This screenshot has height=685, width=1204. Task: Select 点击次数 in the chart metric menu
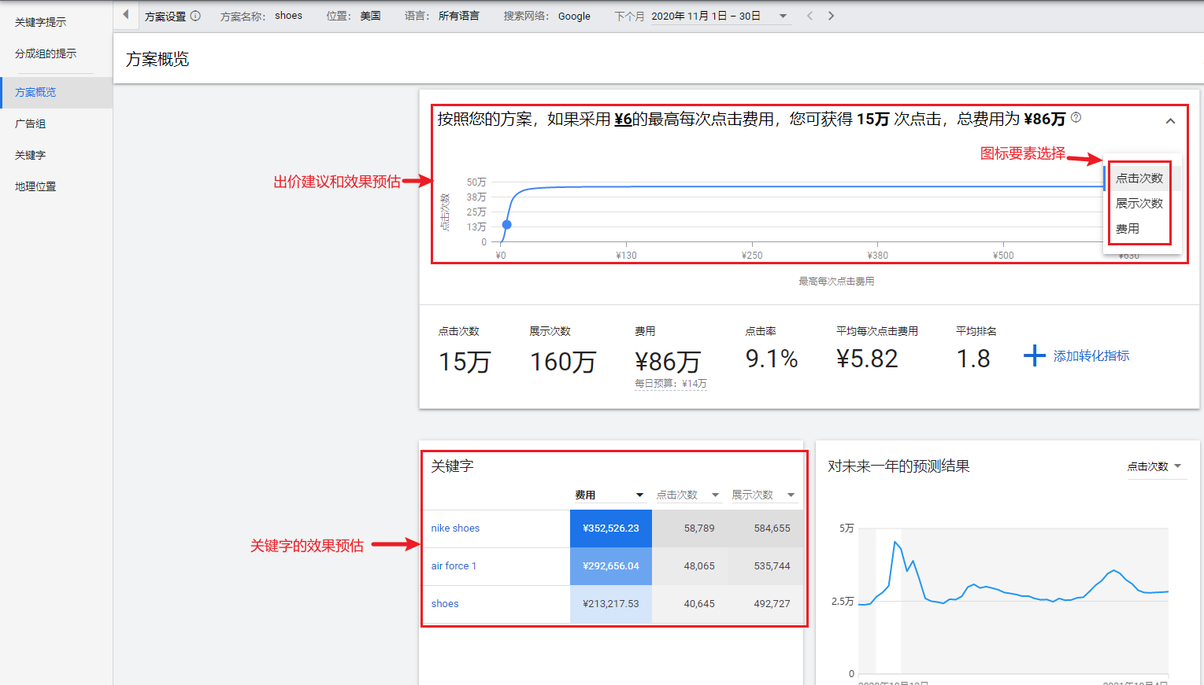click(1139, 179)
